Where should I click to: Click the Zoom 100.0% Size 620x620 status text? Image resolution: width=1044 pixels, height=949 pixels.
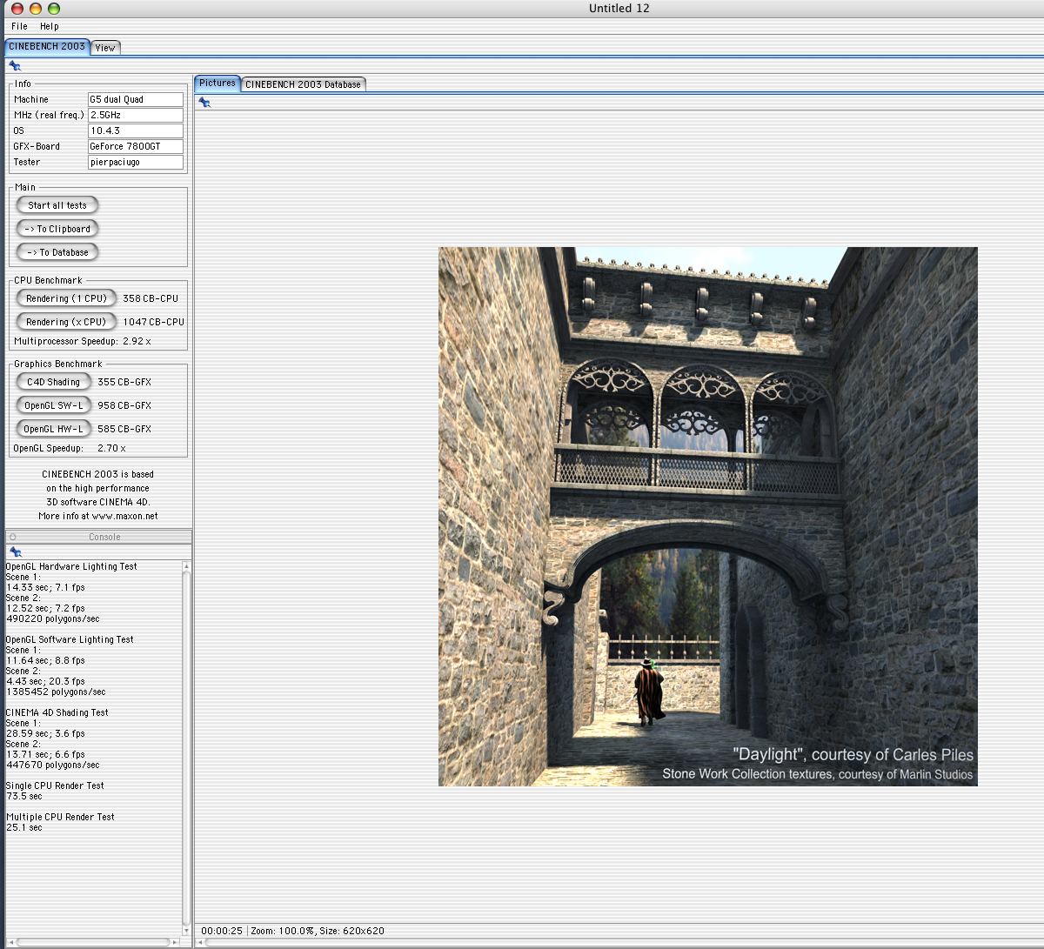[x=318, y=931]
